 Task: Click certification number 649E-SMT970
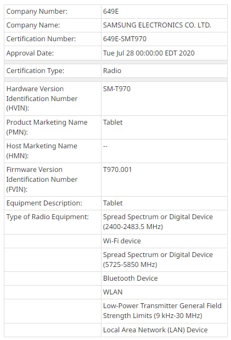click(x=125, y=39)
